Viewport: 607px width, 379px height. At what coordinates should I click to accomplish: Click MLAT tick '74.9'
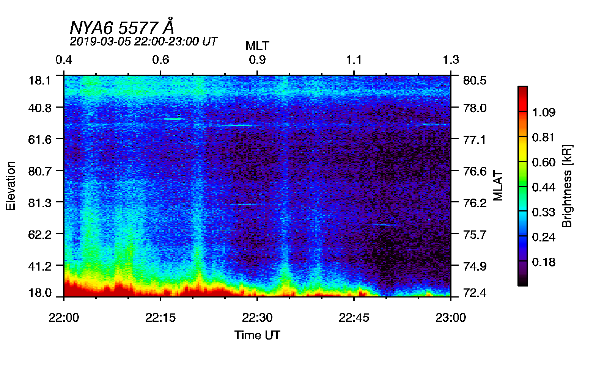[x=475, y=266]
